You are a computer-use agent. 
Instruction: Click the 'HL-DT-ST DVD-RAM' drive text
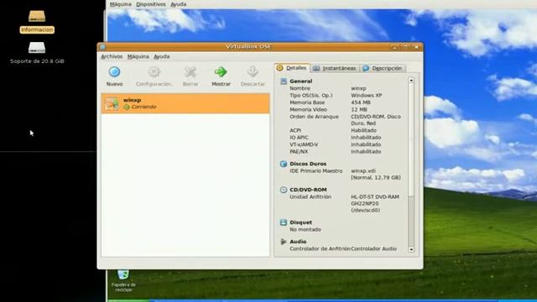click(x=375, y=197)
